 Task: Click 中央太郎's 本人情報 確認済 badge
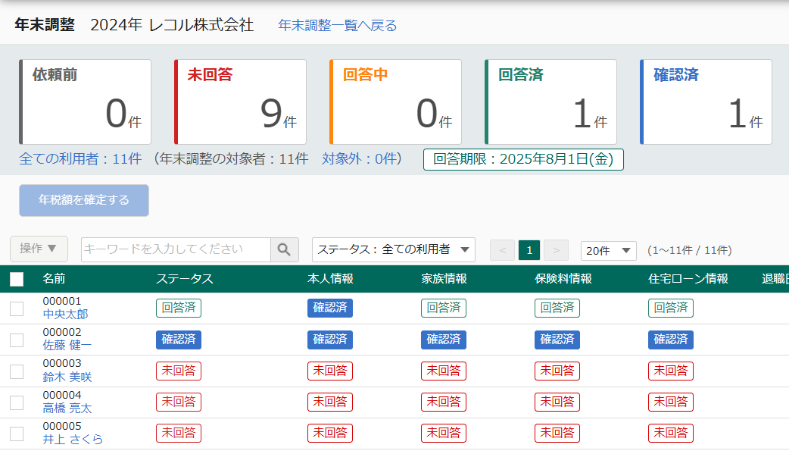[329, 308]
